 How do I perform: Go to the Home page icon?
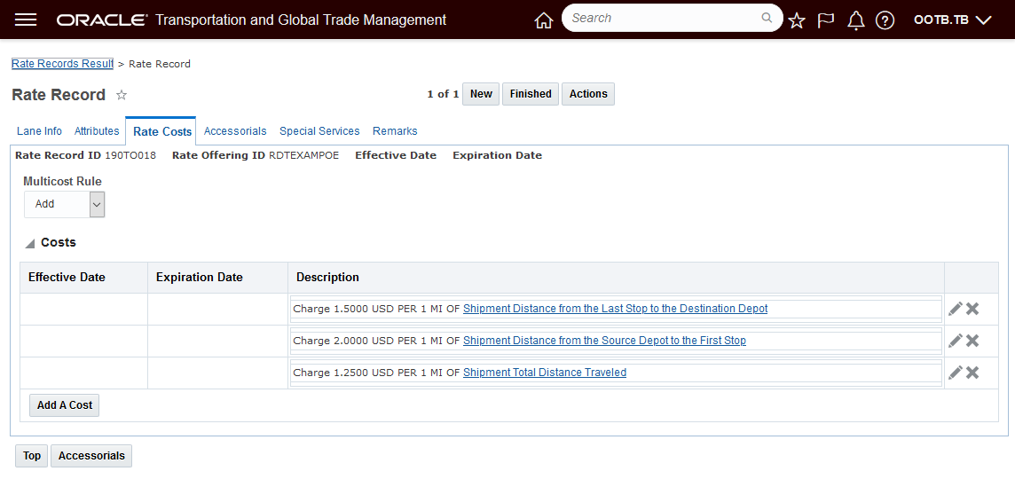[544, 20]
